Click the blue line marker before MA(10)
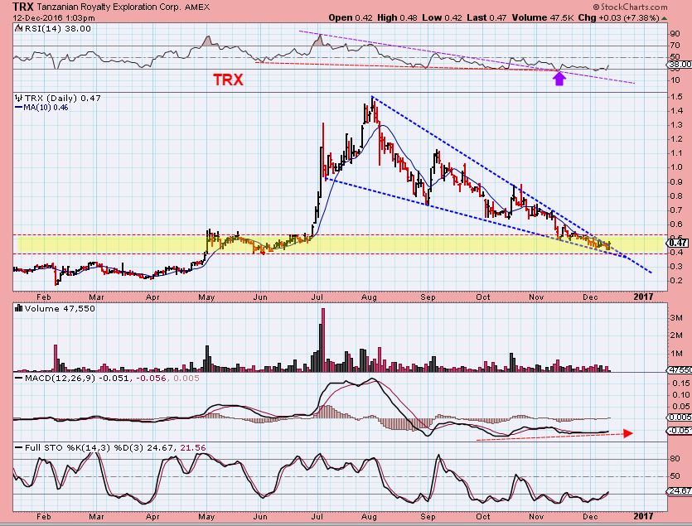The image size is (692, 526). click(x=18, y=107)
